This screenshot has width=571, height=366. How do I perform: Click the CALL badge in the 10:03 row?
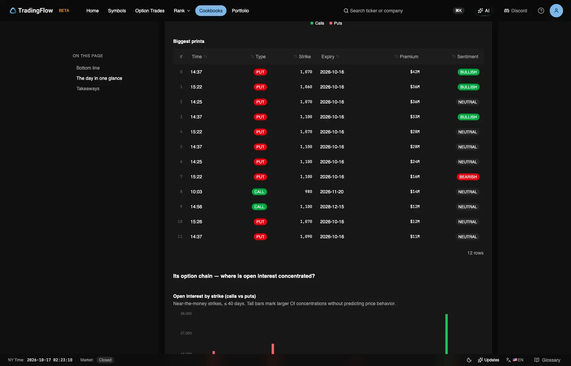[259, 192]
